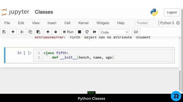Click the Trusted notebook button
Image resolution: width=183 pixels, height=102 pixels.
pyautogui.click(x=142, y=23)
